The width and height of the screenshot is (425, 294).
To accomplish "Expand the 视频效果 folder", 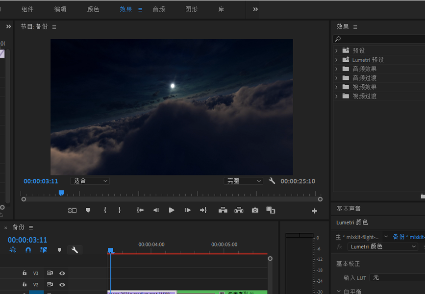I will [336, 87].
